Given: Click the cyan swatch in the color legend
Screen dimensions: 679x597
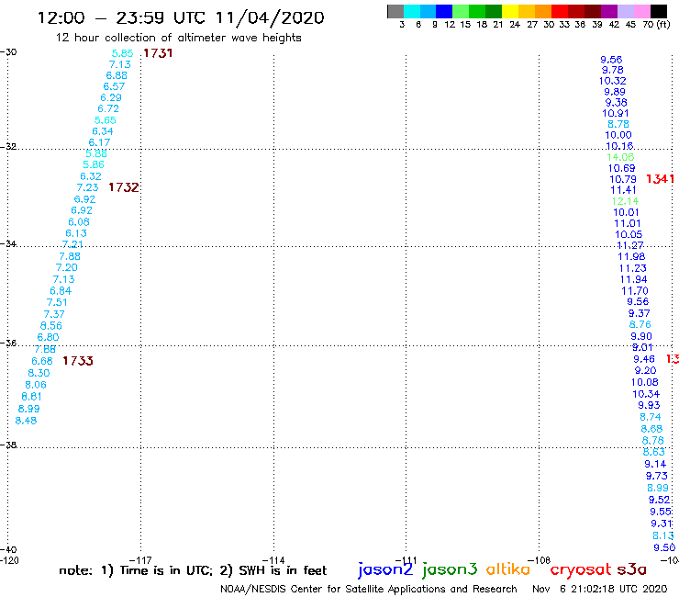Looking at the screenshot, I should [412, 11].
